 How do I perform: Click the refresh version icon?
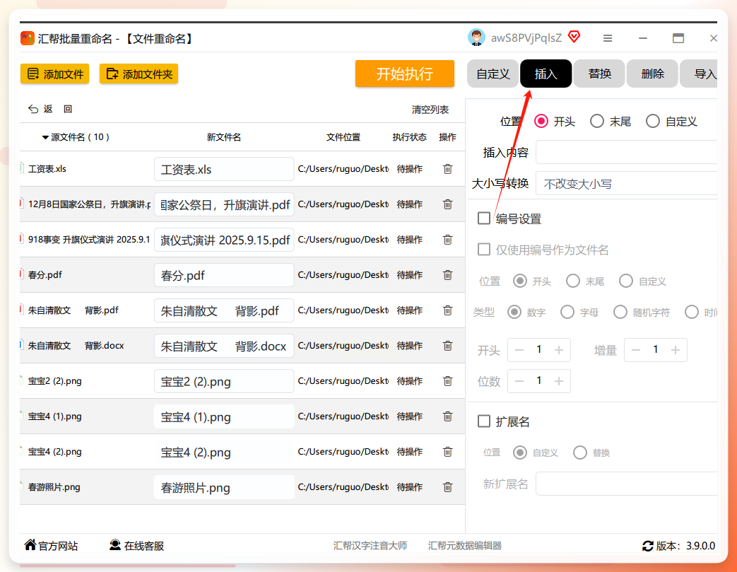pyautogui.click(x=648, y=546)
